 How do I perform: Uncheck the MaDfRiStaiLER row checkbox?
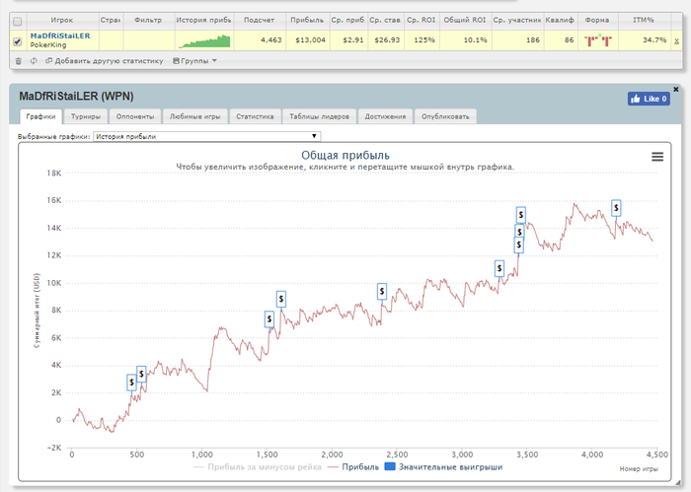(x=18, y=41)
